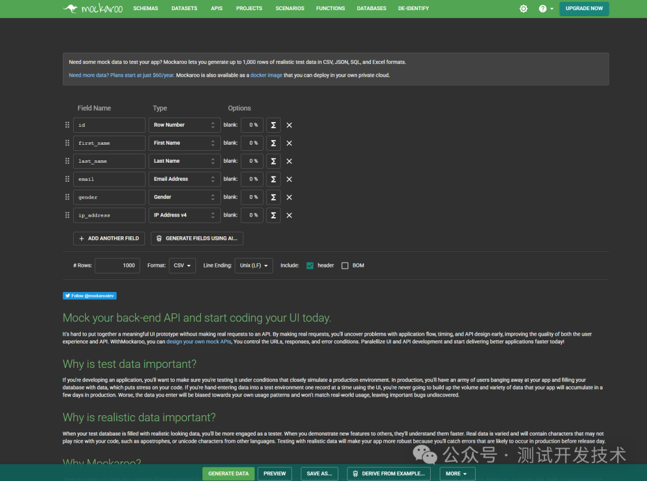Open formula sigma for email field
The image size is (647, 481).
(273, 179)
